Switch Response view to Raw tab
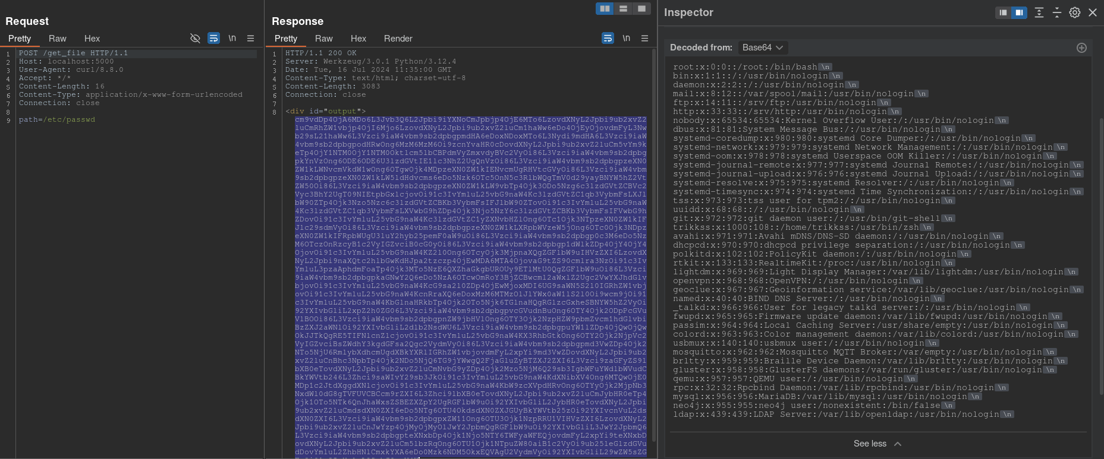The width and height of the screenshot is (1104, 459). pos(323,38)
